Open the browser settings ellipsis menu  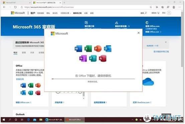(x=179, y=7)
